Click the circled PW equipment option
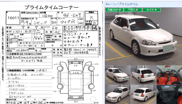The height and width of the screenshot is (104, 182). pyautogui.click(x=94, y=27)
